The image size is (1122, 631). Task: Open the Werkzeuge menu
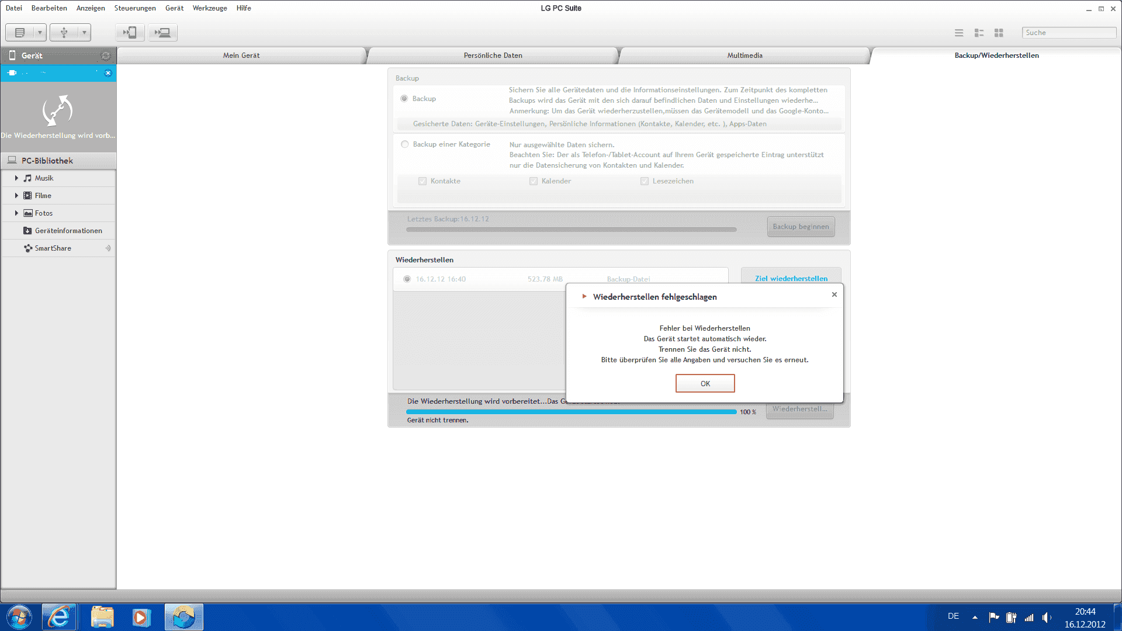[210, 8]
